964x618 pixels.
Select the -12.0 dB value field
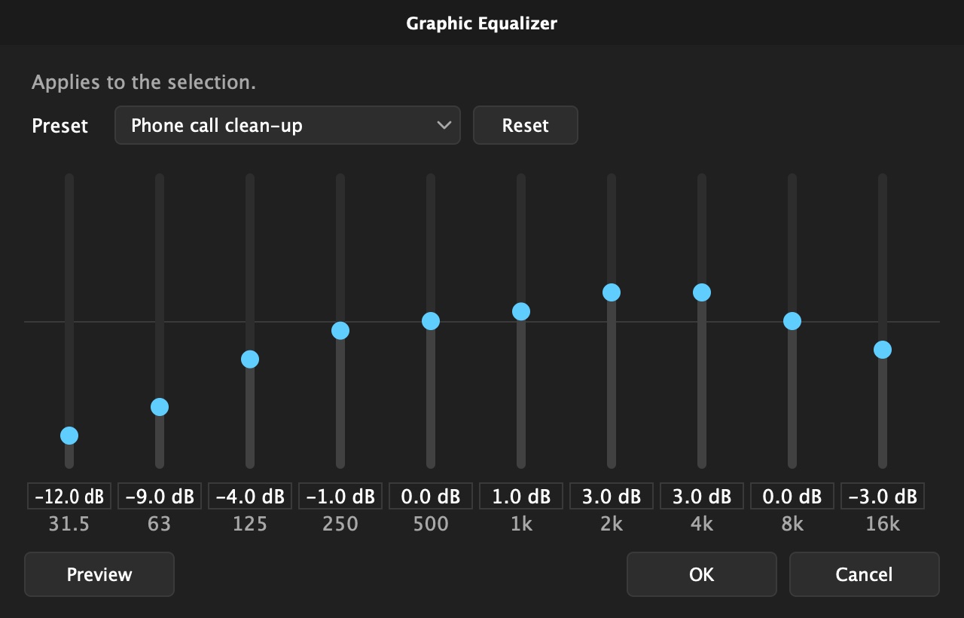point(69,497)
